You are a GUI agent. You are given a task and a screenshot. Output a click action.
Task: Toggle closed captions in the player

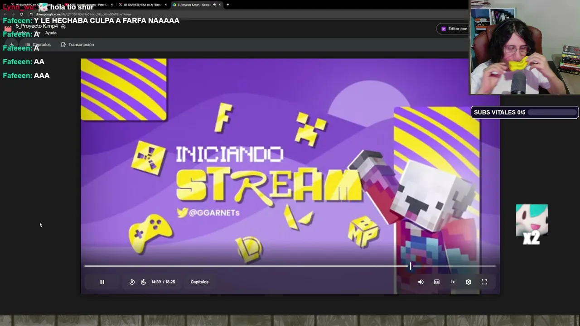coord(437,282)
